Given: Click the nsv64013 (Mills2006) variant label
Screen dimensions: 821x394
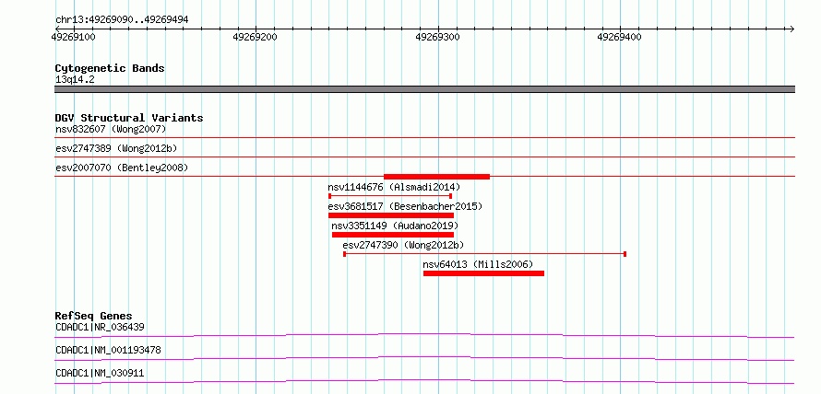Looking at the screenshot, I should (x=478, y=264).
